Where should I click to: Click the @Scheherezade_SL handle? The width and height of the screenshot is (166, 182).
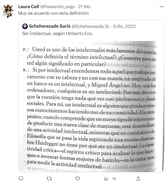pyautogui.click(x=91, y=26)
